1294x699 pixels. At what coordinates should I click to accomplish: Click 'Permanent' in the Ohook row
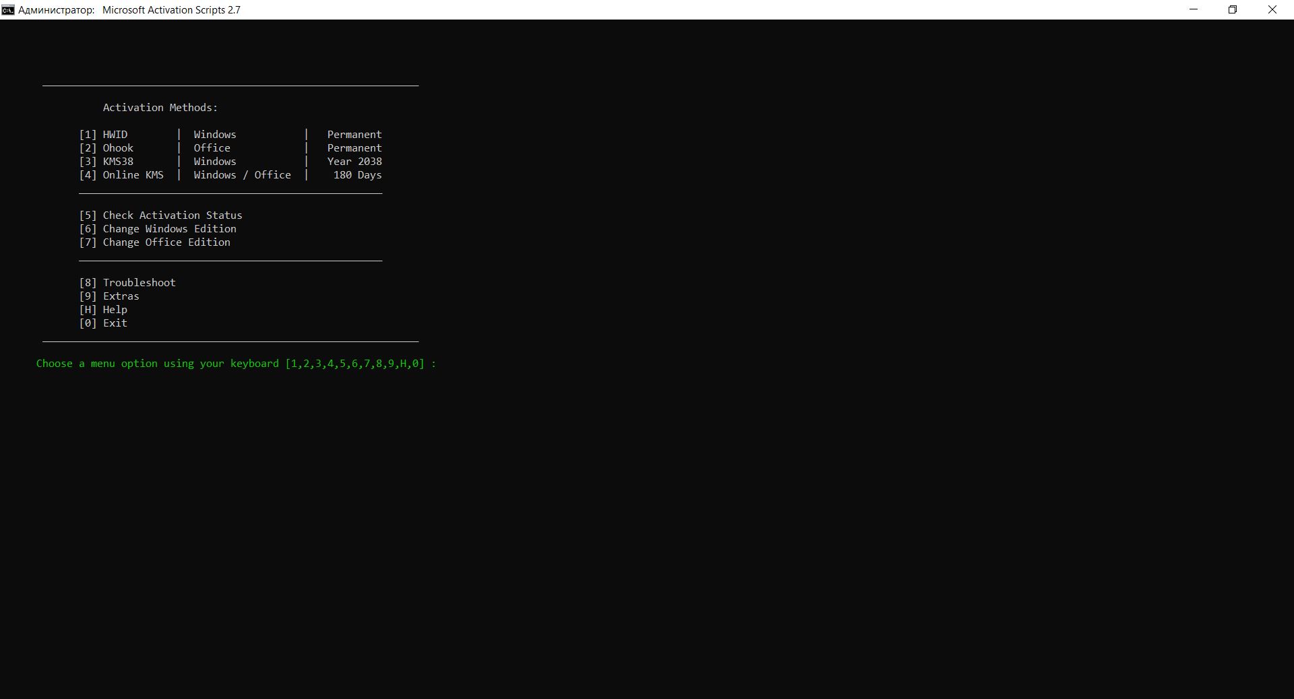[355, 148]
